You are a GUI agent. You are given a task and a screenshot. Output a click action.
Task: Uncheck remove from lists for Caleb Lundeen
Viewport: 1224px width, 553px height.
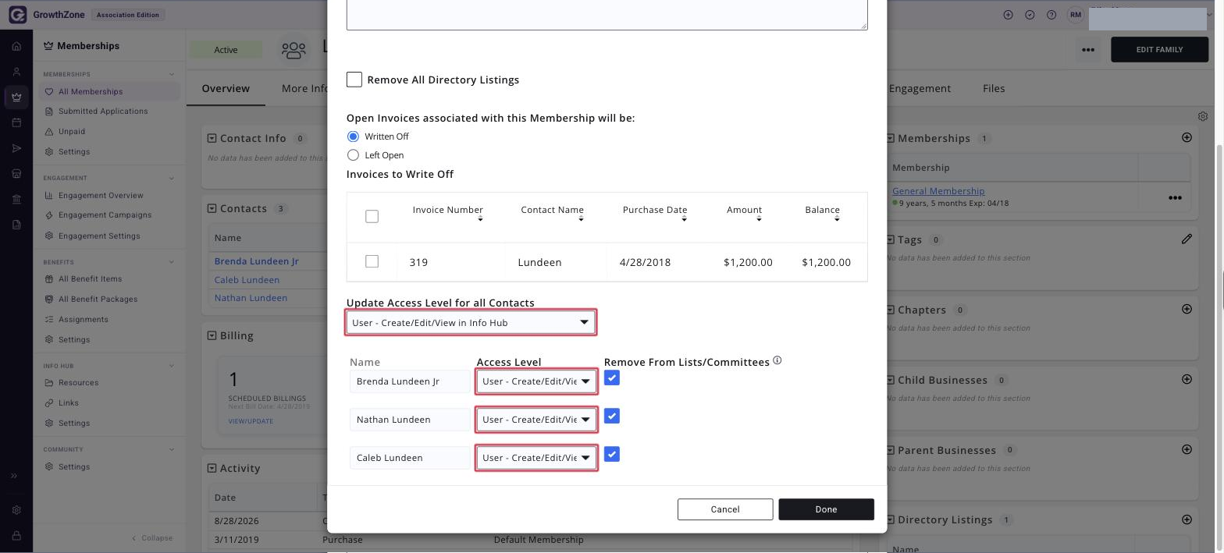612,455
